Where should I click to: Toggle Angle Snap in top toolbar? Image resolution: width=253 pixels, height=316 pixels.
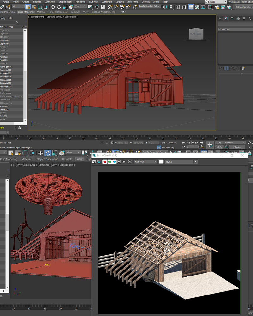click(x=116, y=7)
